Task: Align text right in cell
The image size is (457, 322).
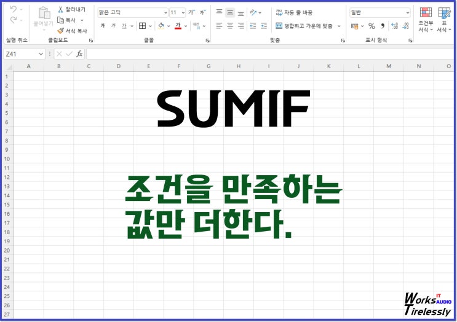Action: click(240, 26)
